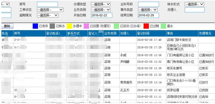Select handler cell 孔玉杰
Image resolution: width=215 pixels, height=104 pixels.
[x=128, y=90]
